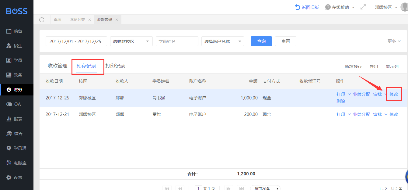The height and width of the screenshot is (190, 408).
Task: Click the 1,000.00 amount cell
Action: (249, 98)
